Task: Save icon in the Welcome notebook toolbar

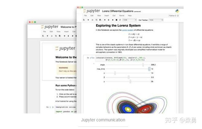Action: [43, 36]
